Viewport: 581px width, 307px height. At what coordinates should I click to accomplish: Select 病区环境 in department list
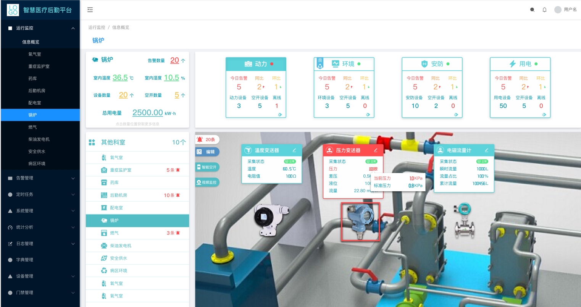[137, 271]
